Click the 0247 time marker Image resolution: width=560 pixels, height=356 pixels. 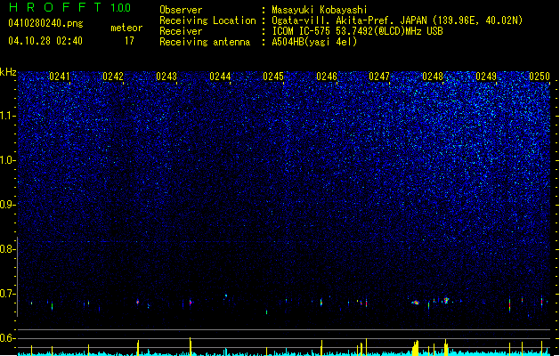pos(379,77)
